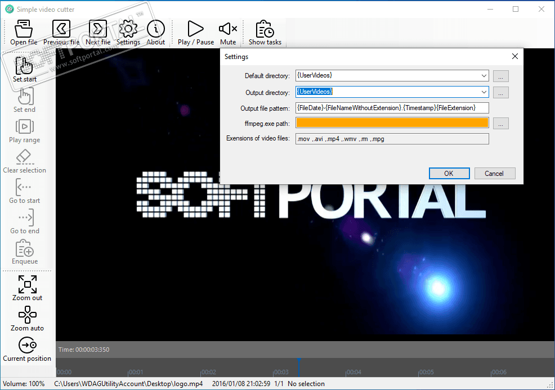This screenshot has width=555, height=390.
Task: Click the orange ffmpeg.exe path field
Action: [392, 123]
